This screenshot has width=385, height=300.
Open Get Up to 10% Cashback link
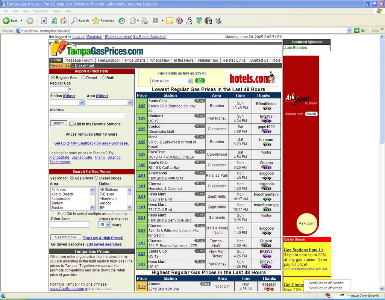91,143
